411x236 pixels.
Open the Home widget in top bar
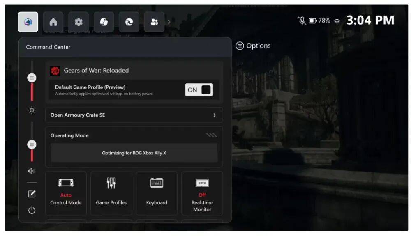[x=53, y=22]
